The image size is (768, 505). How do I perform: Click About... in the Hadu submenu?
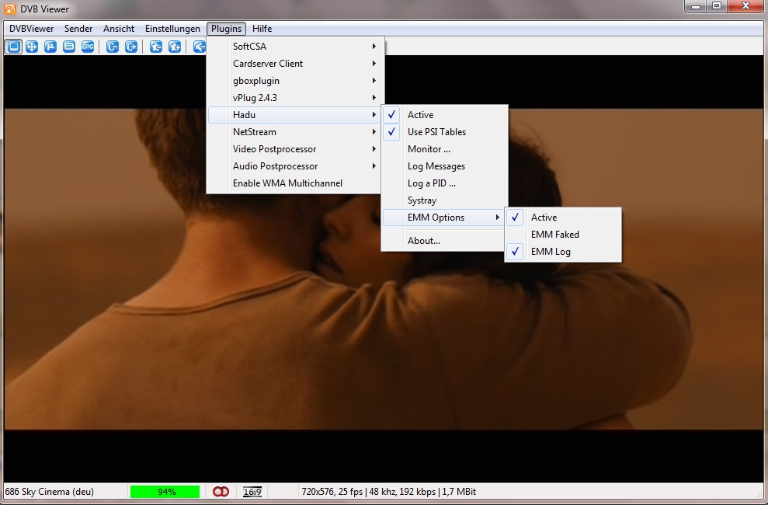(424, 241)
